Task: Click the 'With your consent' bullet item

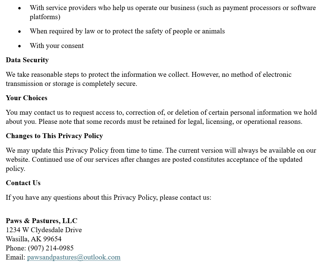Action: tap(57, 46)
